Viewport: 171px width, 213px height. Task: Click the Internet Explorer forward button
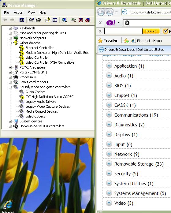pos(110,12)
